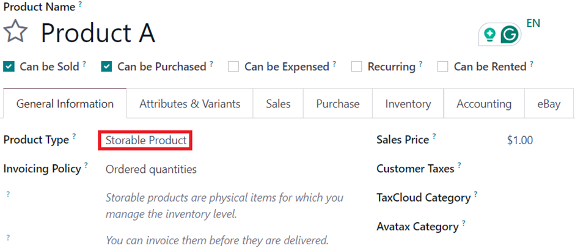Mark Product A as favorite with star
Screen dimensions: 575x248
[15, 32]
